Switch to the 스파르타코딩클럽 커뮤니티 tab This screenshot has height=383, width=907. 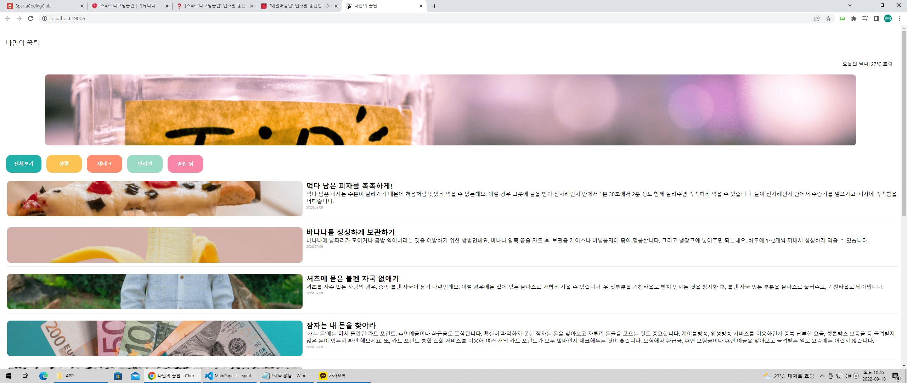coord(129,6)
